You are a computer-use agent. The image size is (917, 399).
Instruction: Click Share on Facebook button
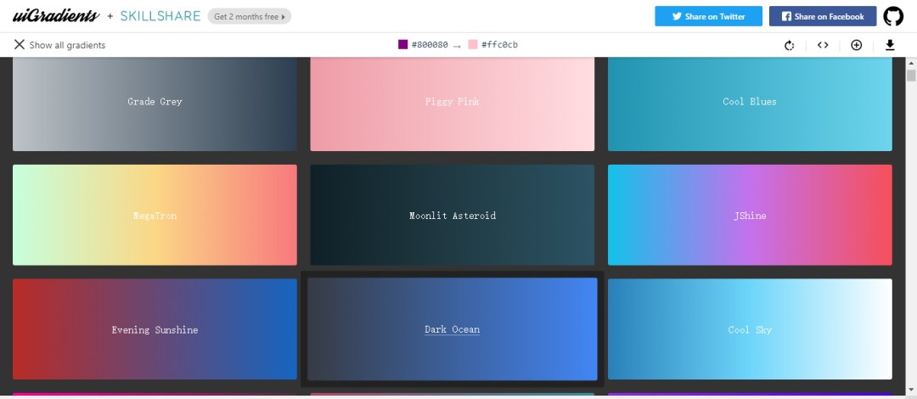pos(822,16)
